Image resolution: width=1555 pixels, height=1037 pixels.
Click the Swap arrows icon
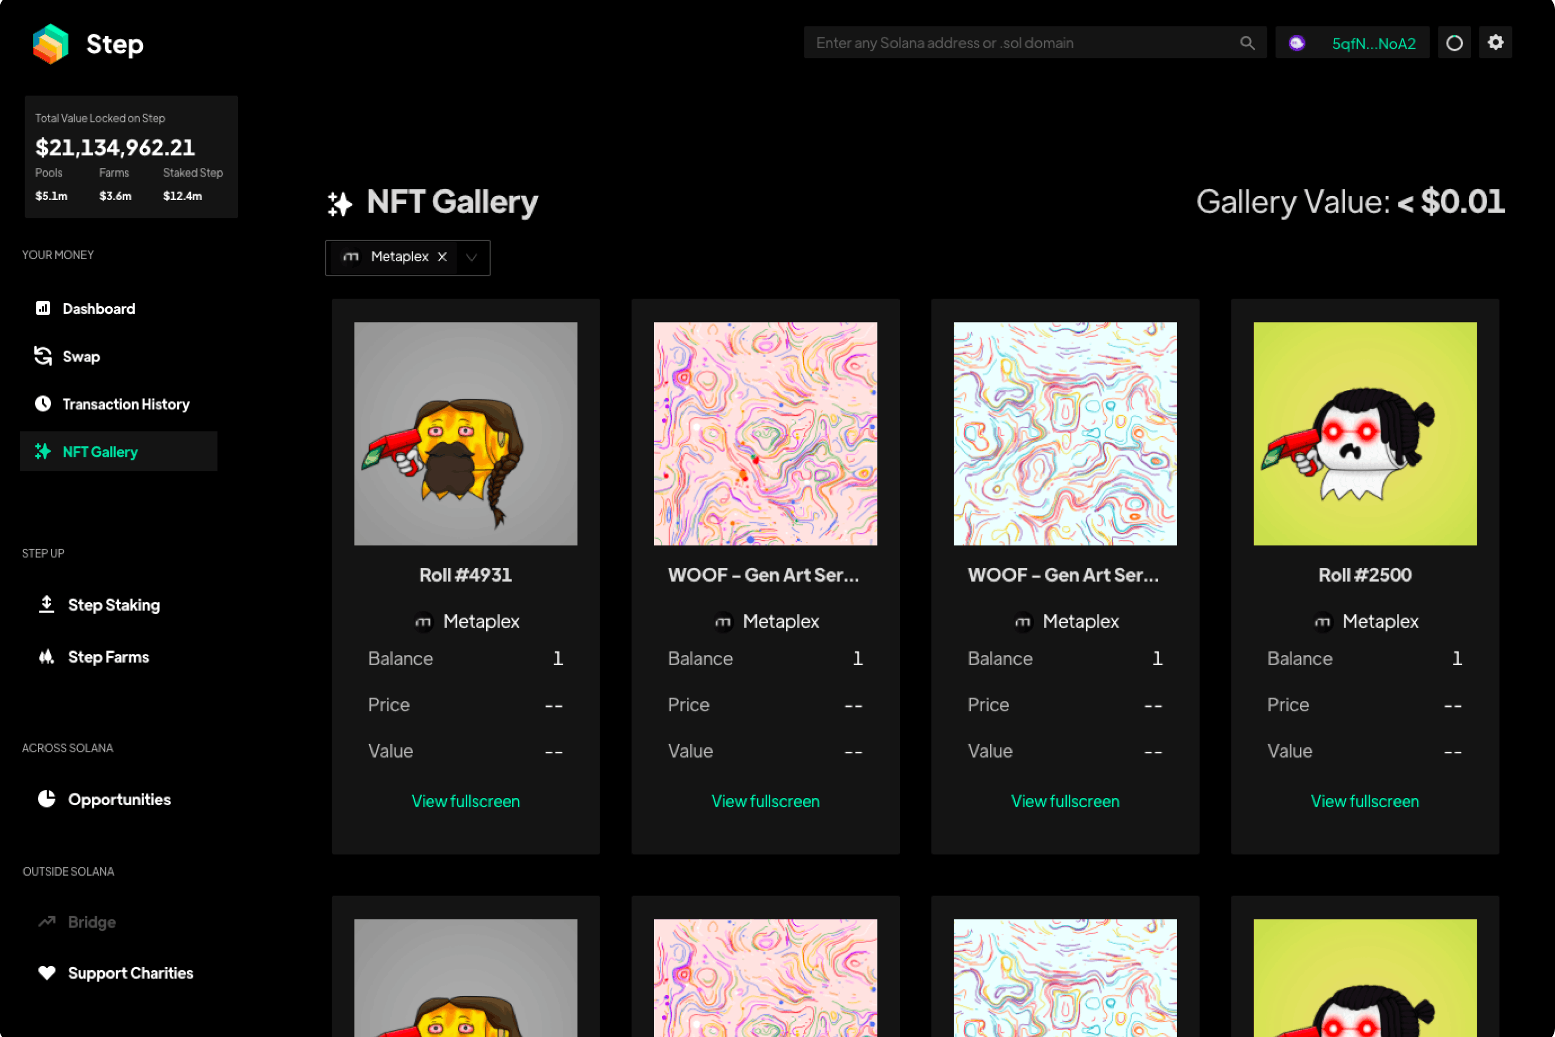tap(43, 356)
